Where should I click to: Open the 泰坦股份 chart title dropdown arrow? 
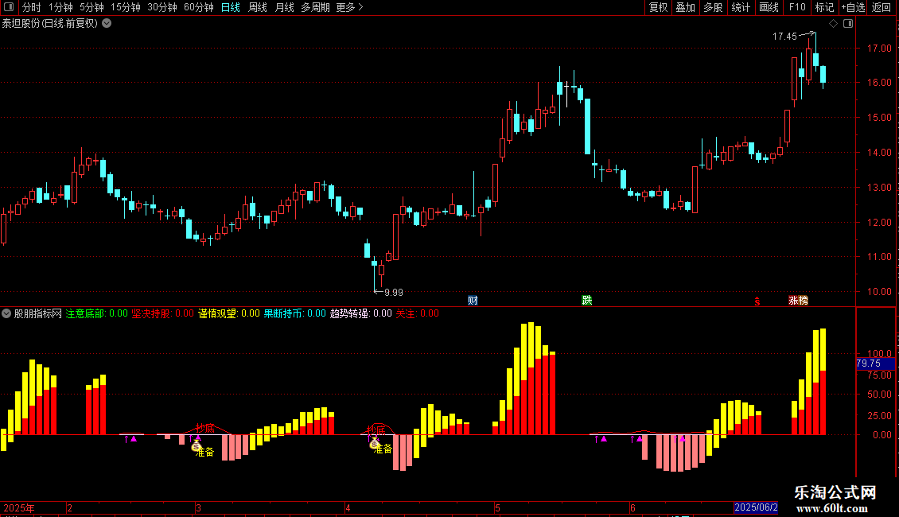pos(107,24)
